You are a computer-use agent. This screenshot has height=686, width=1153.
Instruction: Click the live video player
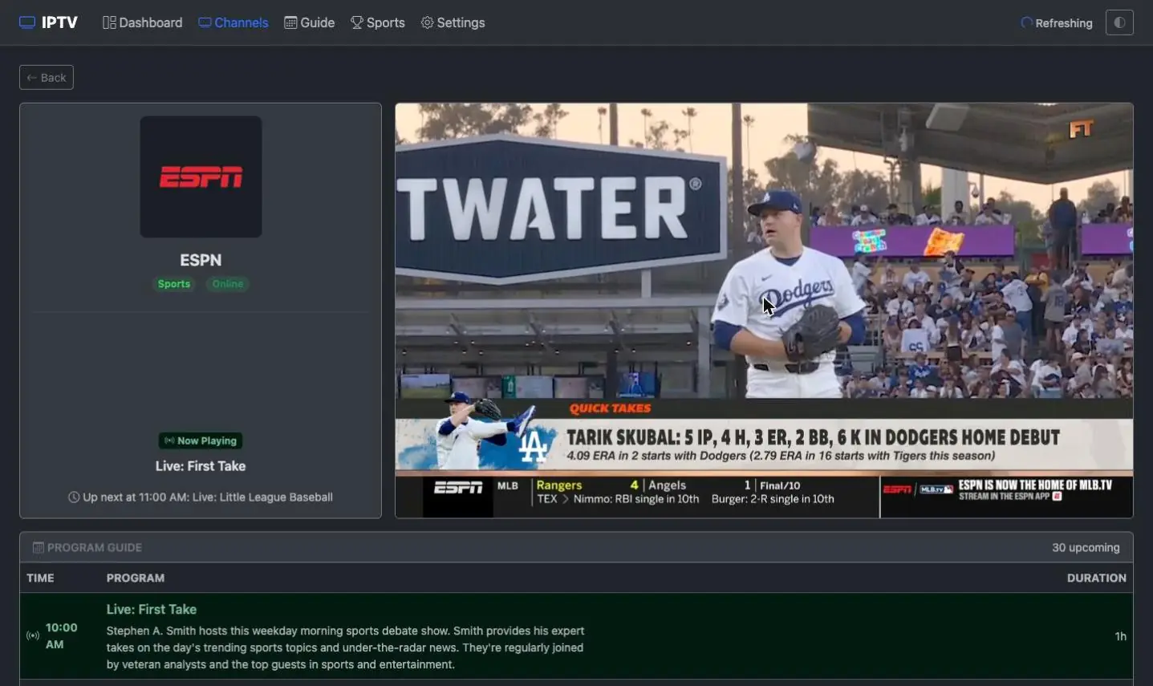coord(764,311)
